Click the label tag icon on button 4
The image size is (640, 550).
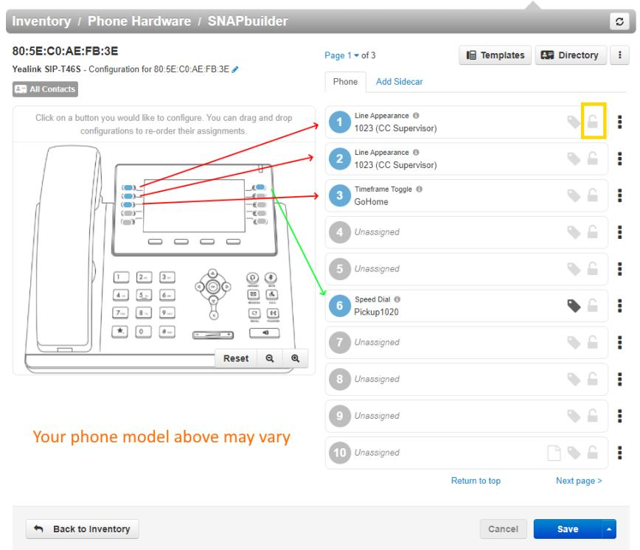coord(574,232)
